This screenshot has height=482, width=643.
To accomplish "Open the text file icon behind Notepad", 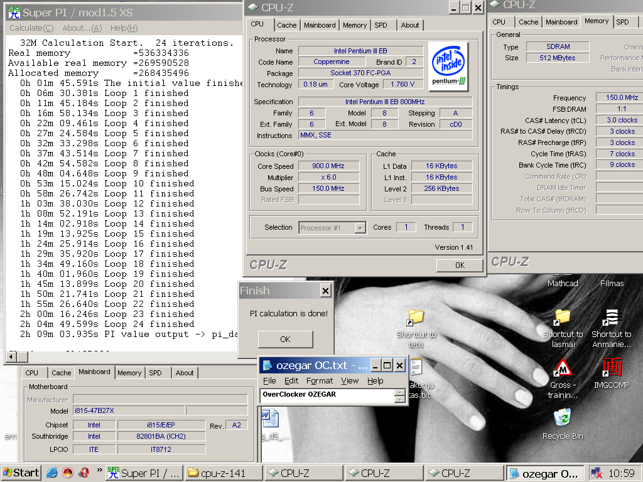I will (416, 366).
